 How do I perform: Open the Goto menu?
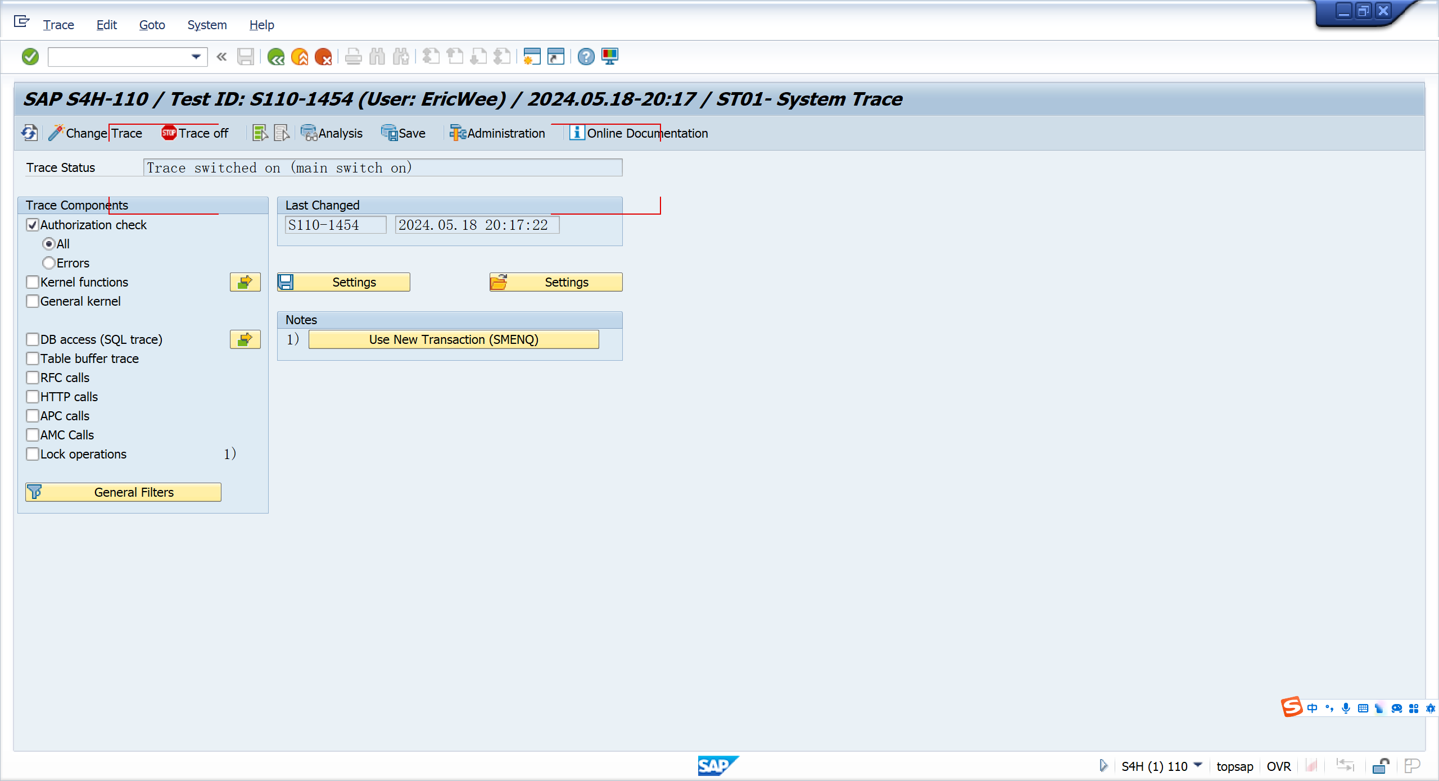coord(152,25)
